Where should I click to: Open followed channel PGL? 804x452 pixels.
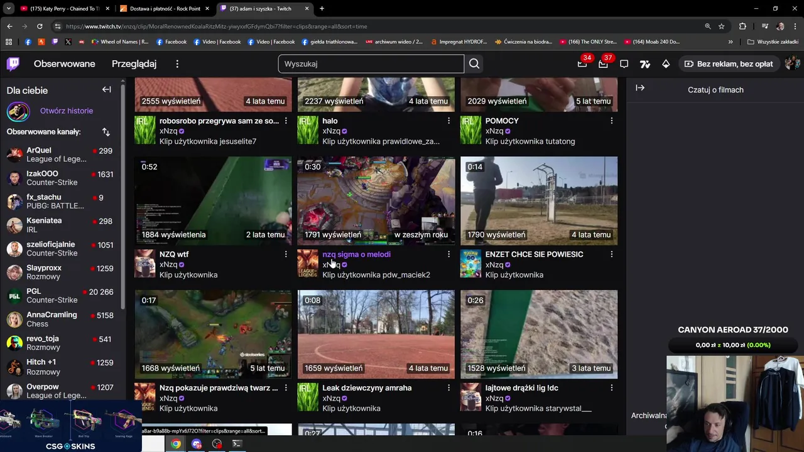coord(60,296)
